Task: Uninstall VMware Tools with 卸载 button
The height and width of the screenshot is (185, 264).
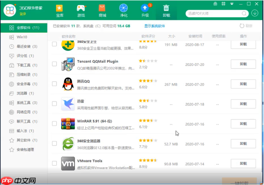Action: click(x=243, y=163)
